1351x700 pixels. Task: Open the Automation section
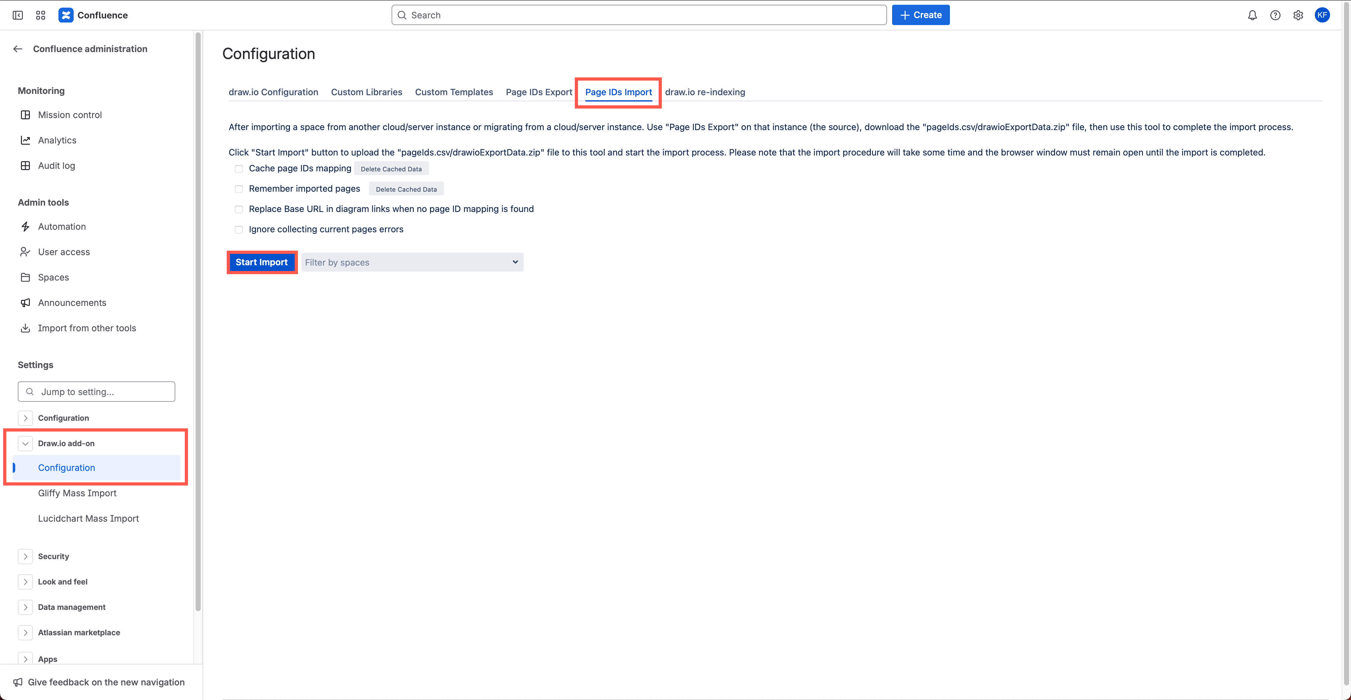coord(62,226)
